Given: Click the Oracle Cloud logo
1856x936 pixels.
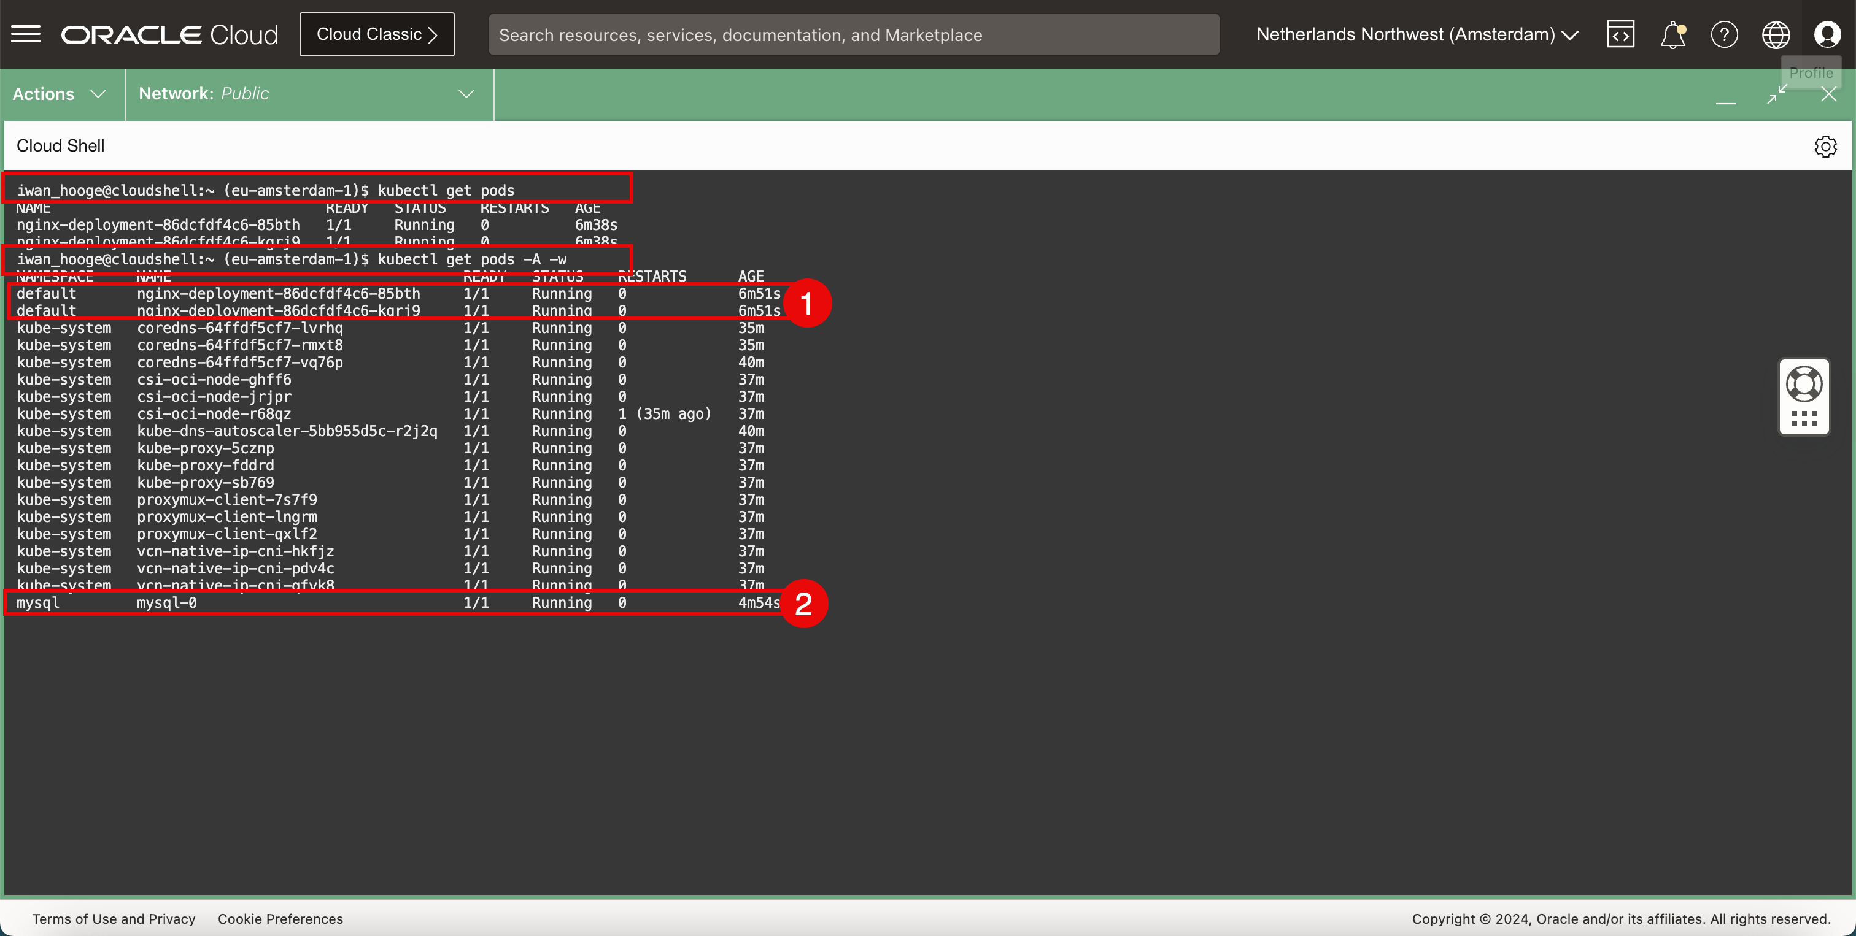Looking at the screenshot, I should coord(169,34).
